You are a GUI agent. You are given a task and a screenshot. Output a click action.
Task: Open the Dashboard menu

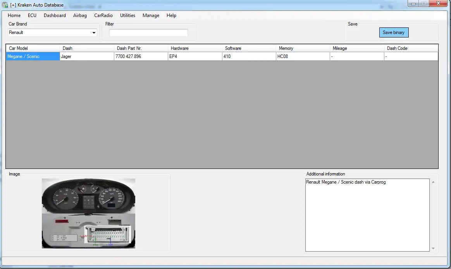(55, 15)
